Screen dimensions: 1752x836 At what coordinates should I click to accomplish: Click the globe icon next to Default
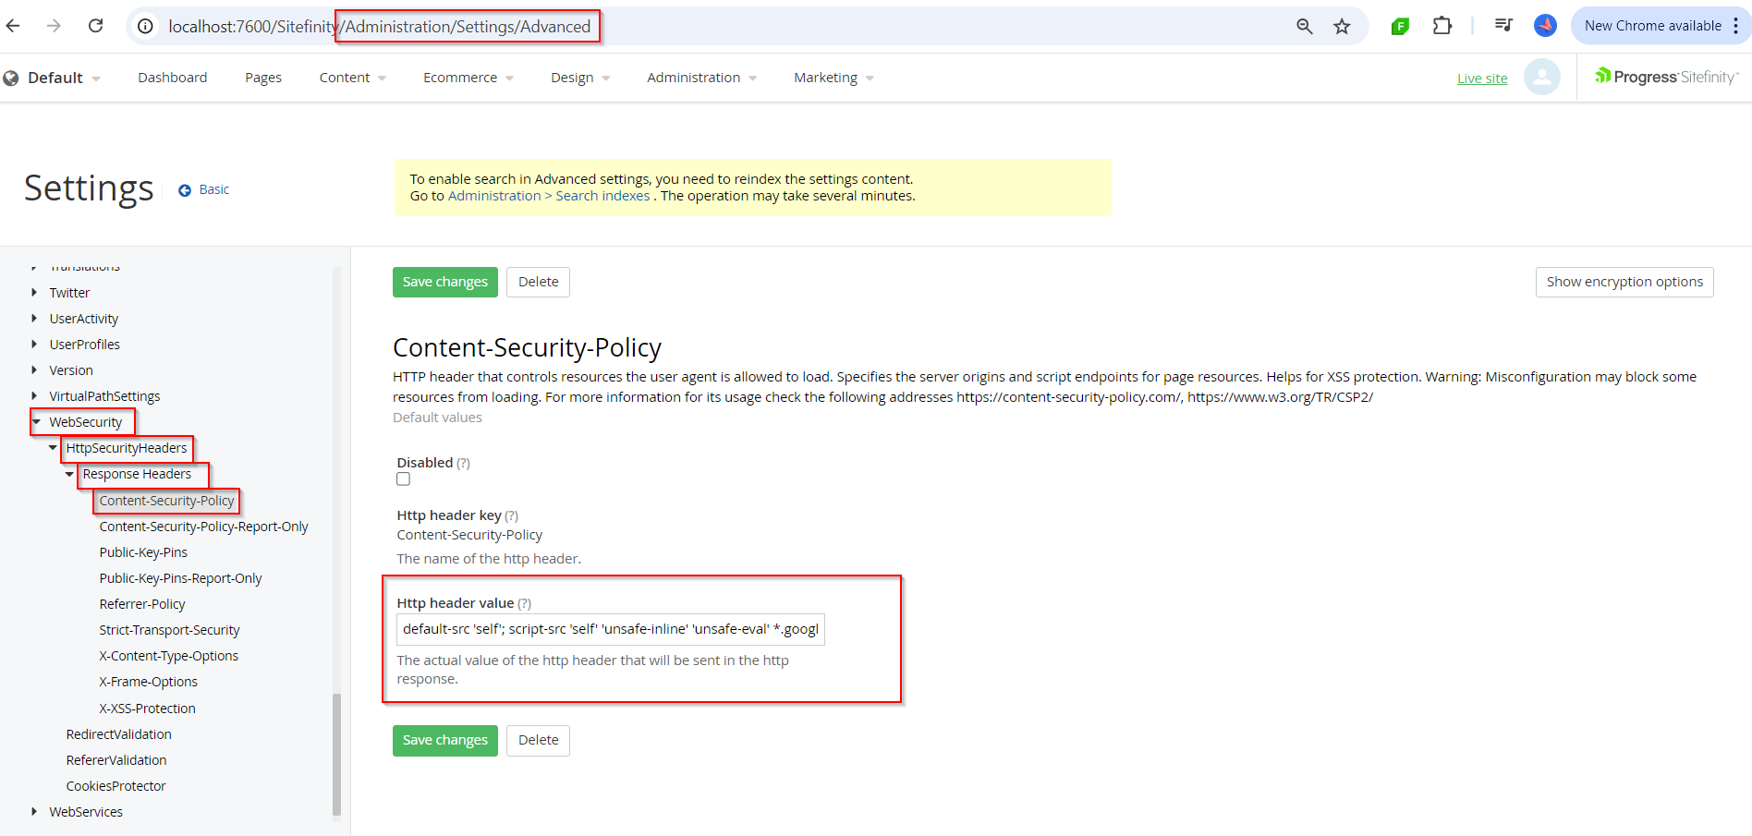[x=11, y=78]
